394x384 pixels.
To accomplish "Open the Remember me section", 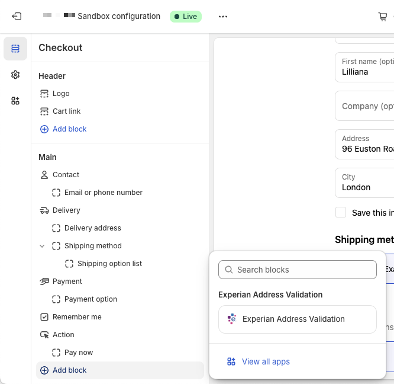I will (77, 317).
